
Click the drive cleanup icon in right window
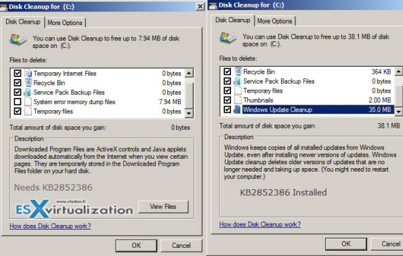(x=228, y=38)
